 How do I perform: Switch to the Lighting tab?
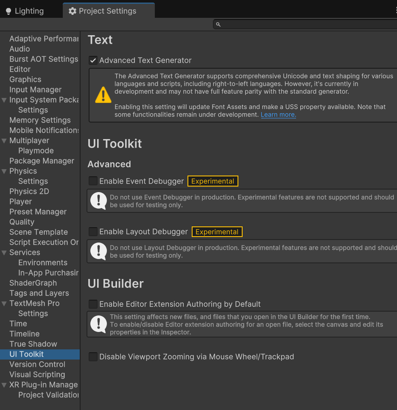point(25,11)
